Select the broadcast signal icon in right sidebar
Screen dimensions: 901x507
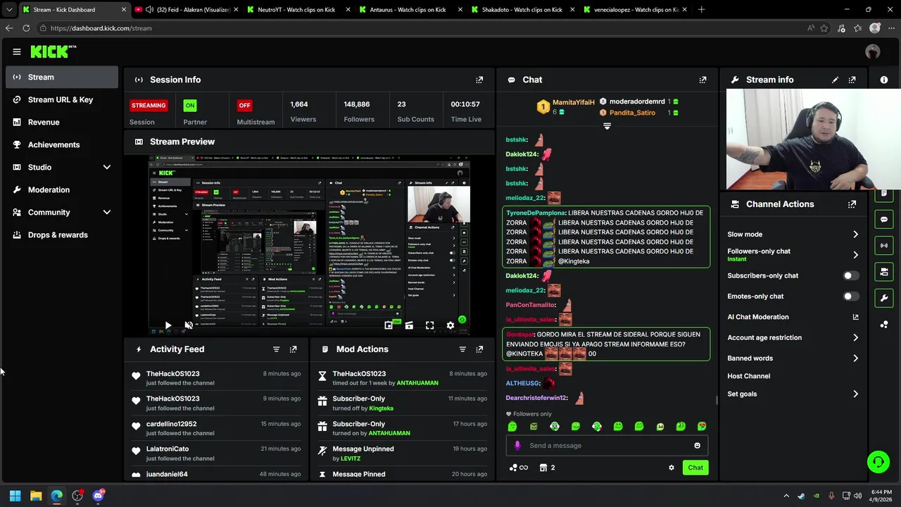pos(884,246)
